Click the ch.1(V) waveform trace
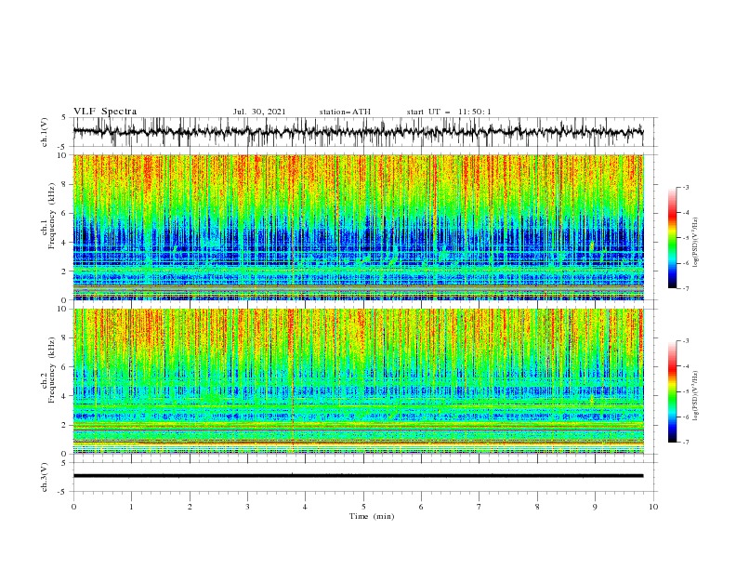 click(359, 132)
